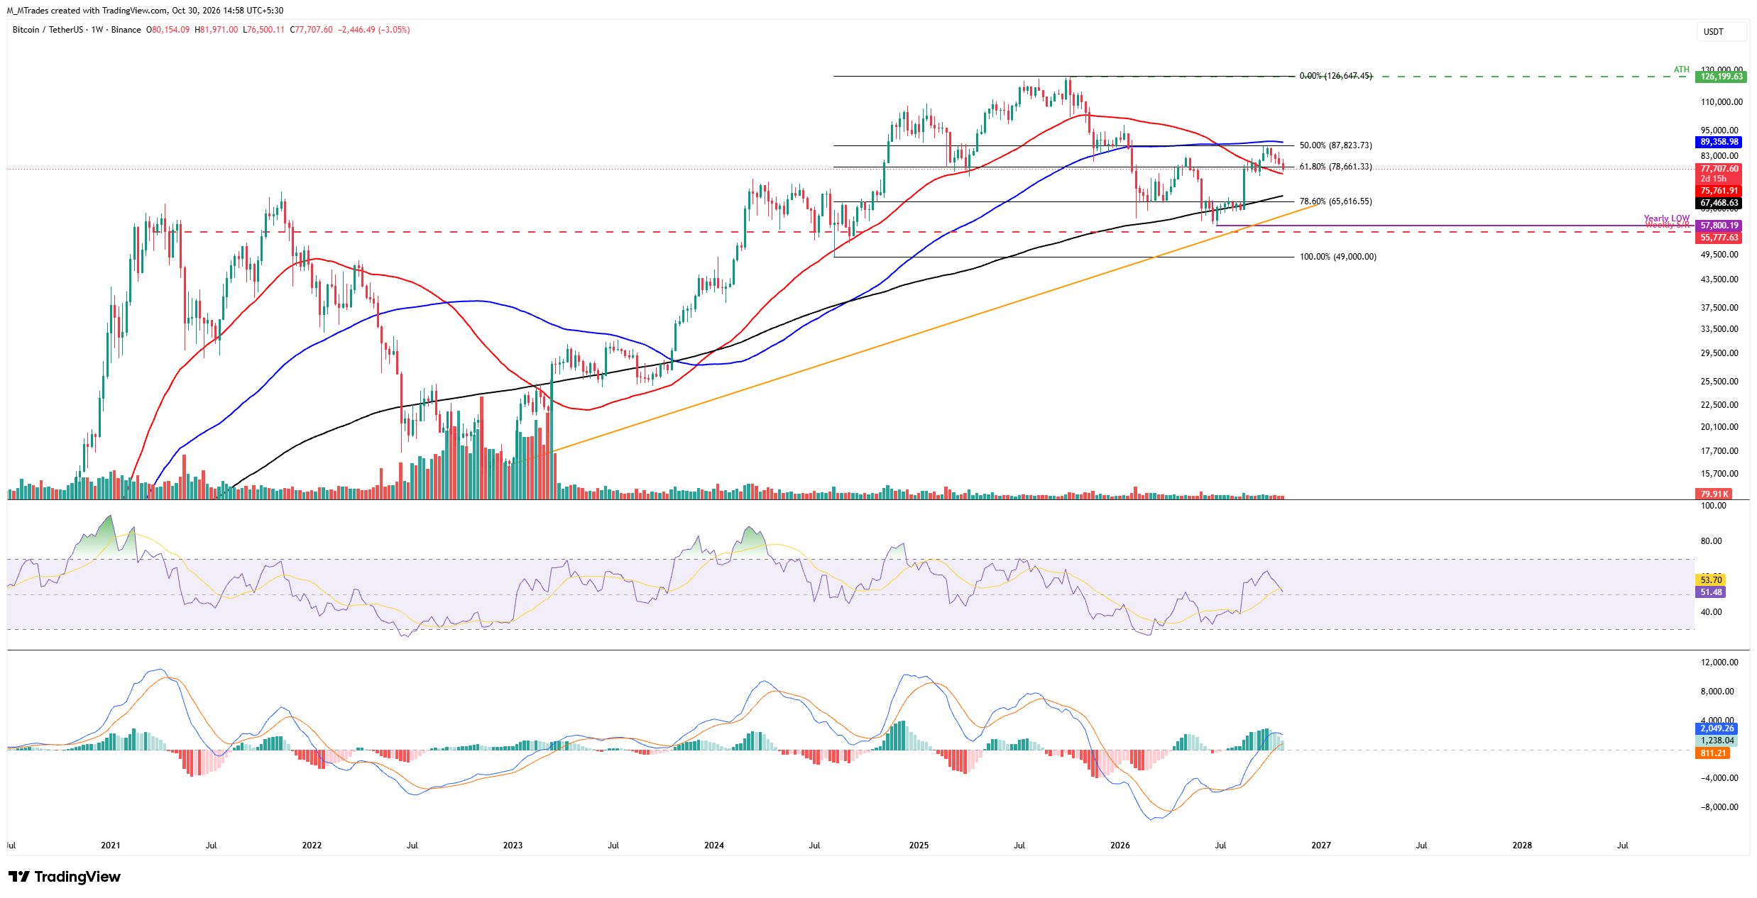Select the ATH price label 126,199.63
The image size is (1757, 898).
pos(1721,77)
